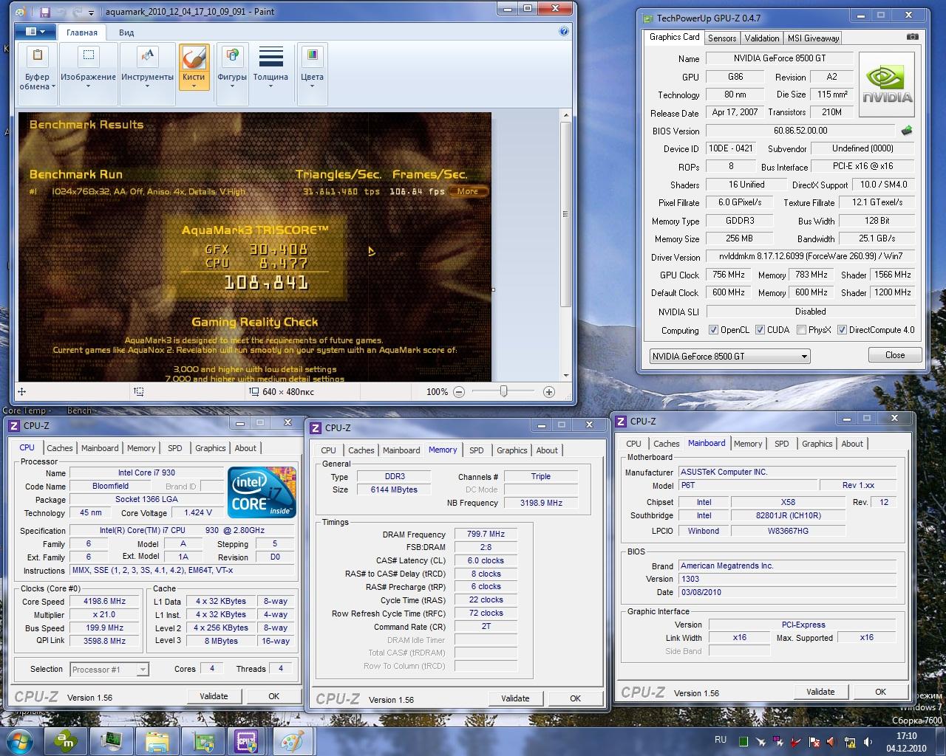Click OK in the CPU-Z Memory window
Viewport: 946px width, 756px height.
(x=575, y=698)
